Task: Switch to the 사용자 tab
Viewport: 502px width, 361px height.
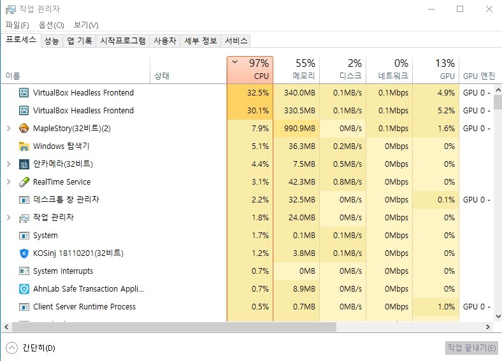Action: click(x=165, y=41)
